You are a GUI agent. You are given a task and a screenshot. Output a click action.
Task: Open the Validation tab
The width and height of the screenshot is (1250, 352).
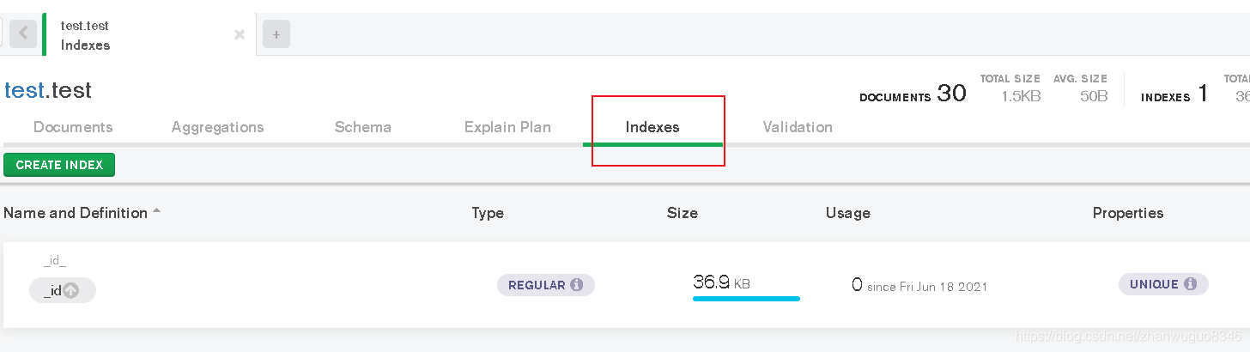(798, 127)
